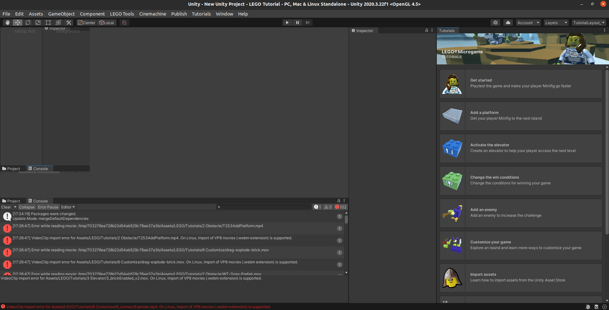Select the drag-explode-brick.mov reading error entry
This screenshot has width=609, height=310.
tap(172, 253)
